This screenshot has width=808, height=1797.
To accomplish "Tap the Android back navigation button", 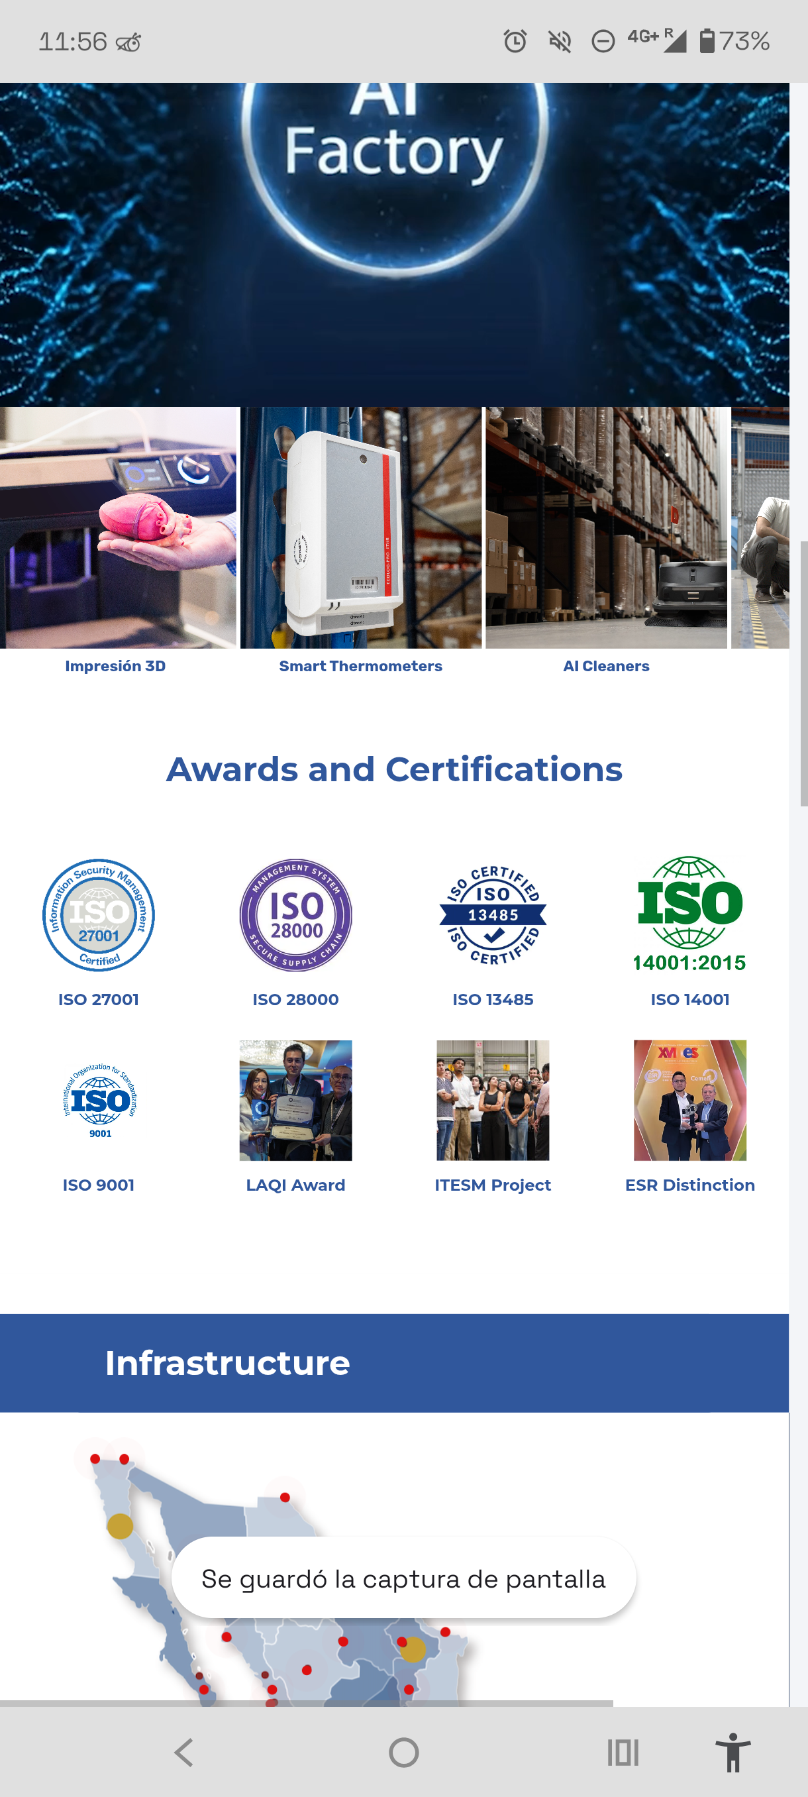I will click(184, 1752).
